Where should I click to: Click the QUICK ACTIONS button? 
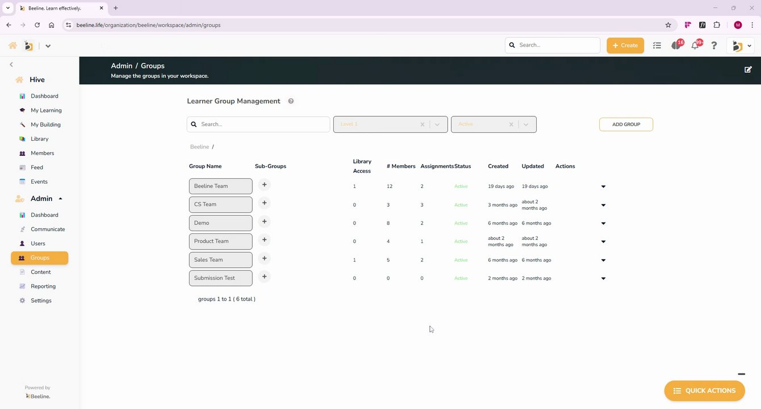click(x=704, y=391)
